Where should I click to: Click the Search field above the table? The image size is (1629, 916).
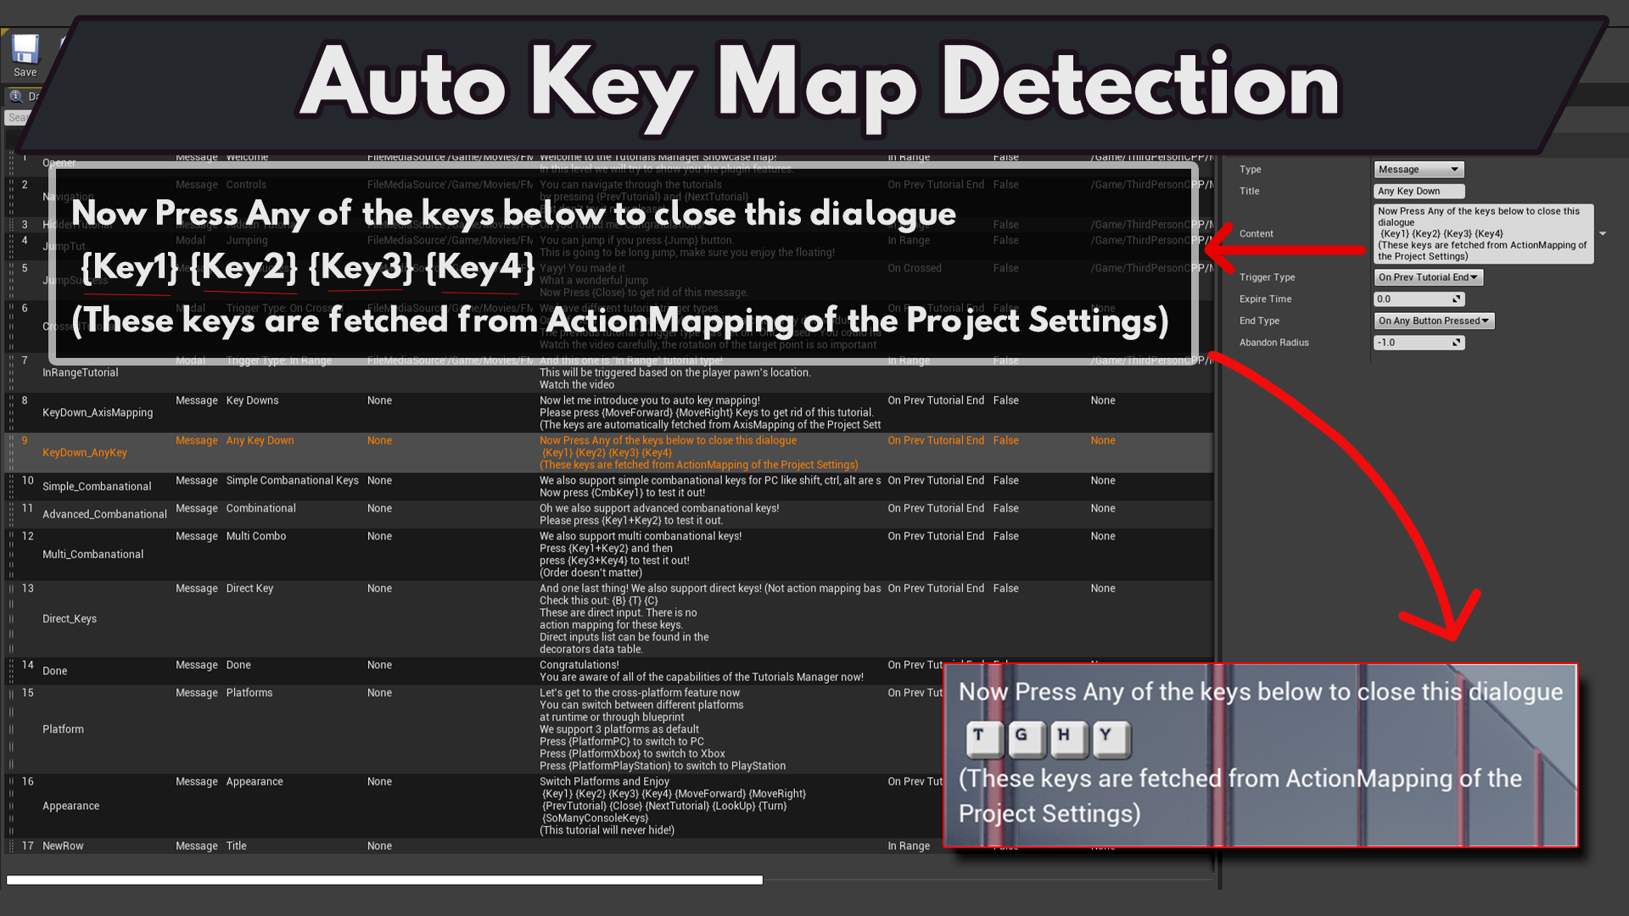(17, 118)
